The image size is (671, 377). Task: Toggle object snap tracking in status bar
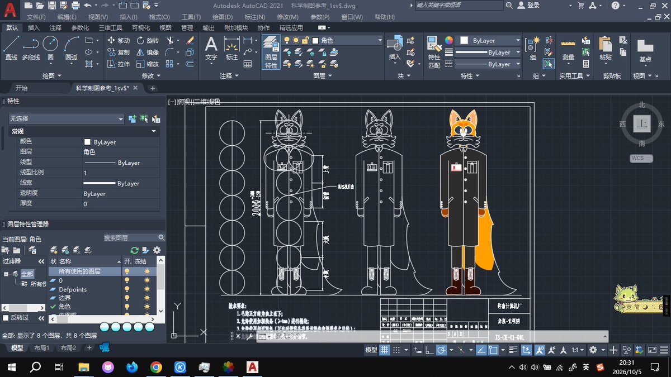point(481,350)
